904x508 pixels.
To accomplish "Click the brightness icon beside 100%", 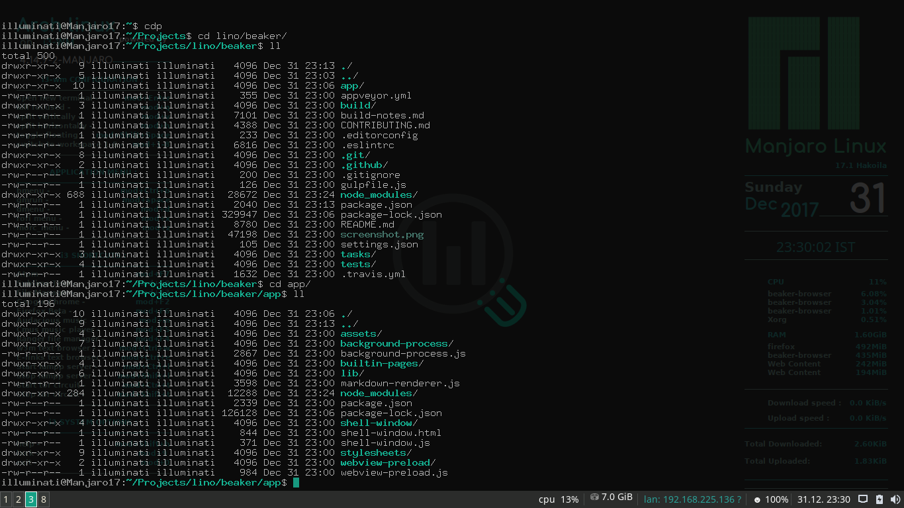I will (x=757, y=500).
